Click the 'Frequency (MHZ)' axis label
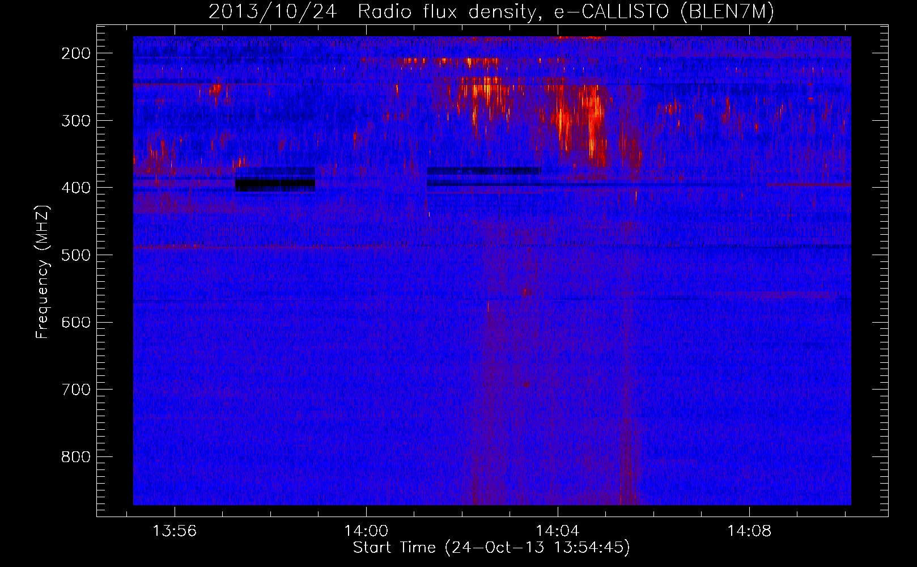This screenshot has width=917, height=567. tap(43, 272)
